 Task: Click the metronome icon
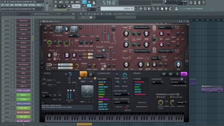click(56, 2)
